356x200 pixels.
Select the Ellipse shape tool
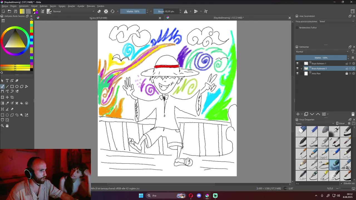pos(17,86)
